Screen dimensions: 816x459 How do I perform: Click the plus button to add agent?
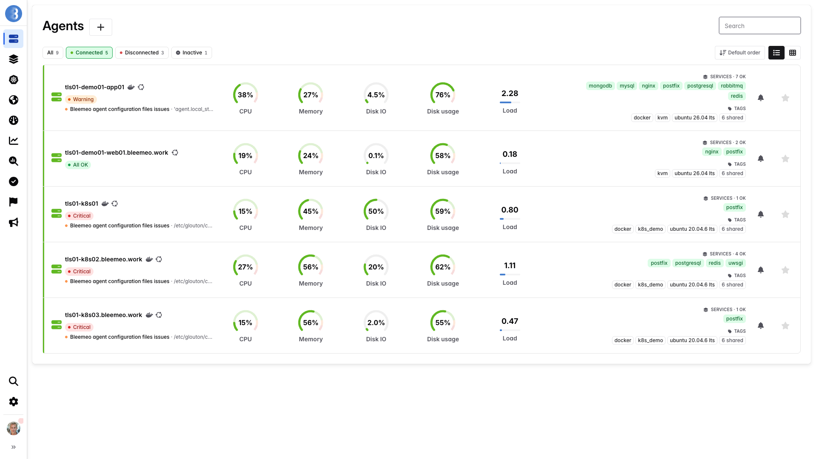101,27
